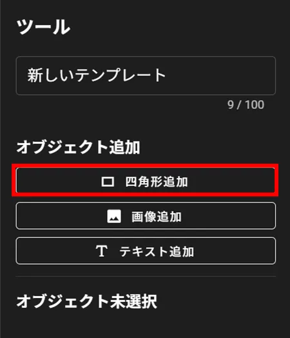
Task: Click the T icon in テキスト追加
Action: coord(101,251)
